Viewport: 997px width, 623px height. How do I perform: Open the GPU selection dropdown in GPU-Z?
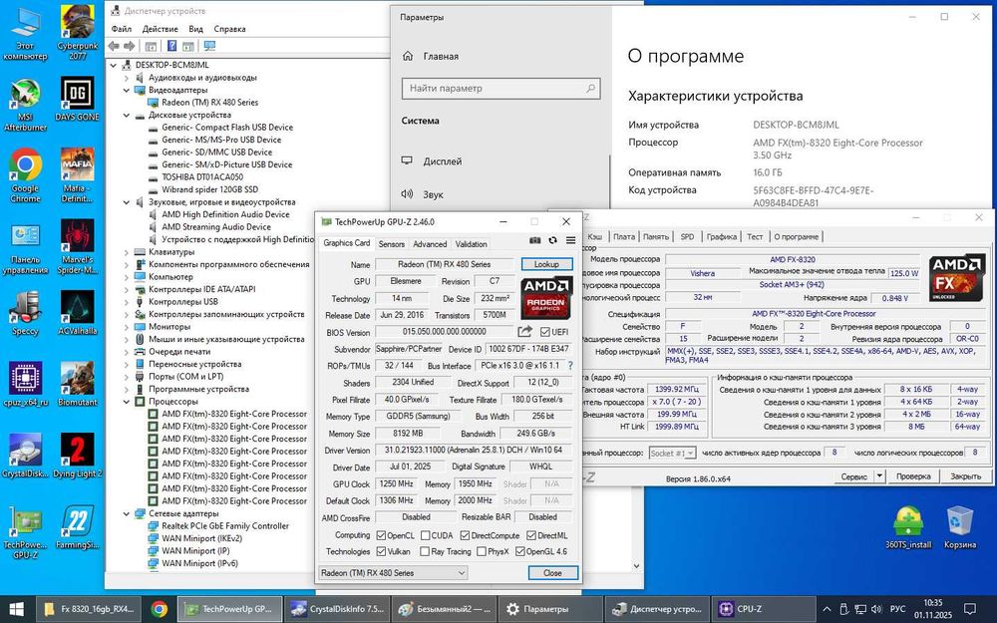(393, 573)
